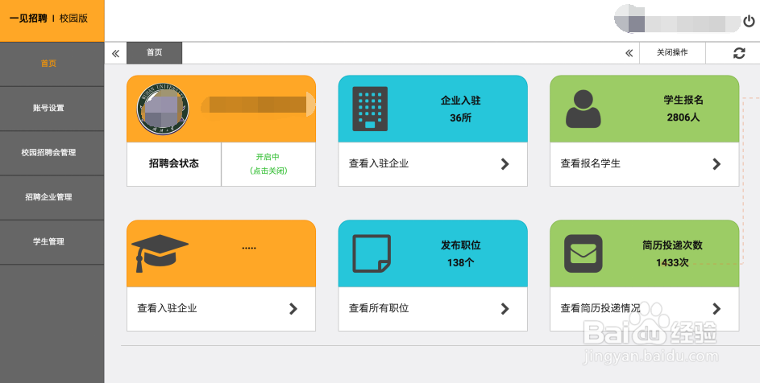Click 查看入驻企业 link under orange cap card

pyautogui.click(x=167, y=308)
